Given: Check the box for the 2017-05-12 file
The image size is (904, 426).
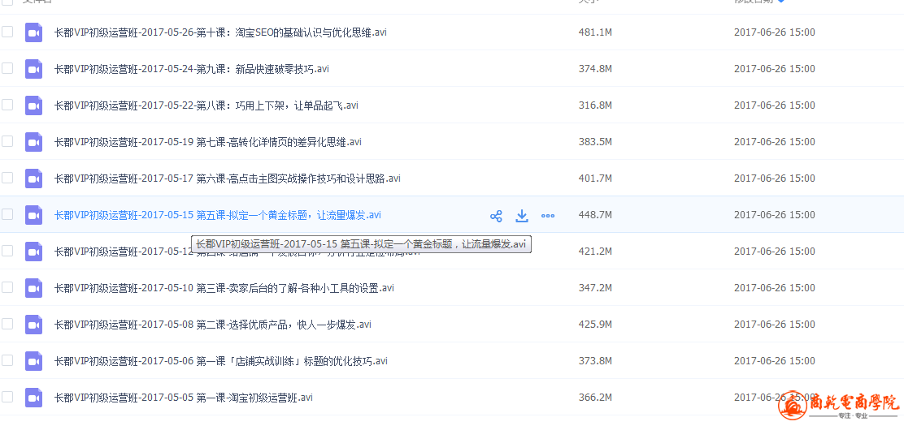Looking at the screenshot, I should (x=7, y=251).
